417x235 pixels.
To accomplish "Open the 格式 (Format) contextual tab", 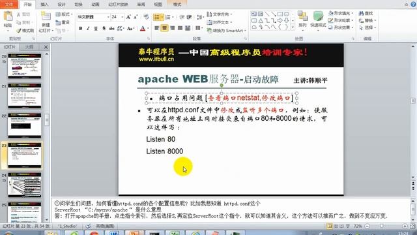I will pyautogui.click(x=177, y=5).
